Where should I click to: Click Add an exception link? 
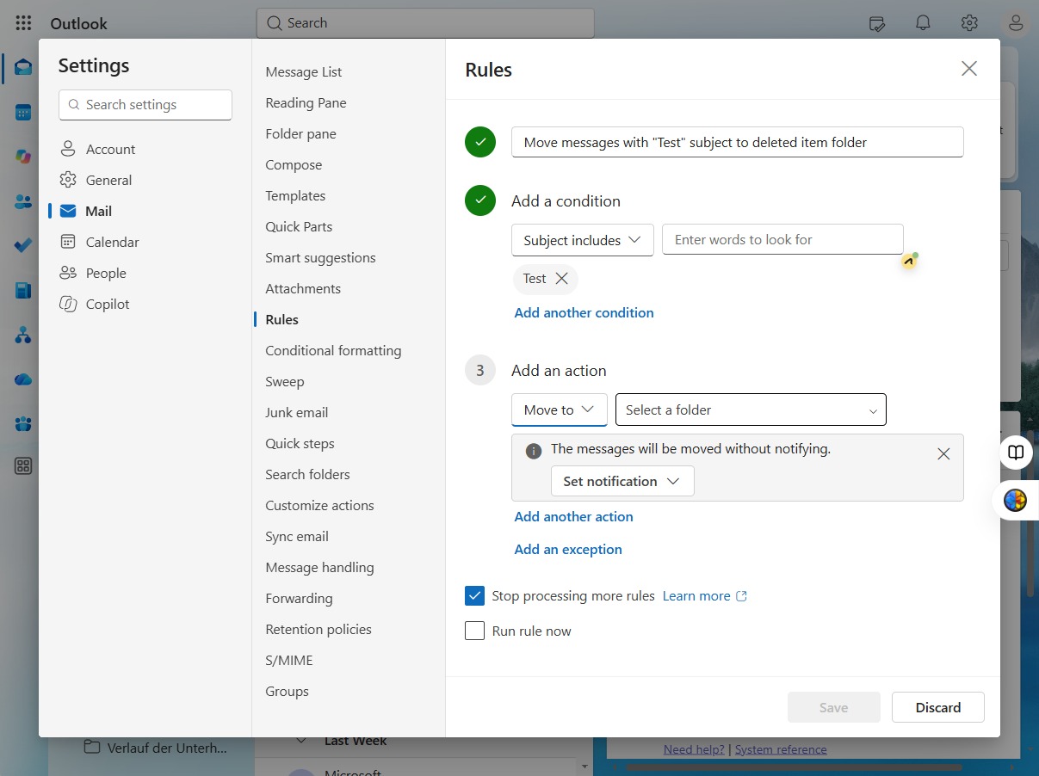[568, 549]
